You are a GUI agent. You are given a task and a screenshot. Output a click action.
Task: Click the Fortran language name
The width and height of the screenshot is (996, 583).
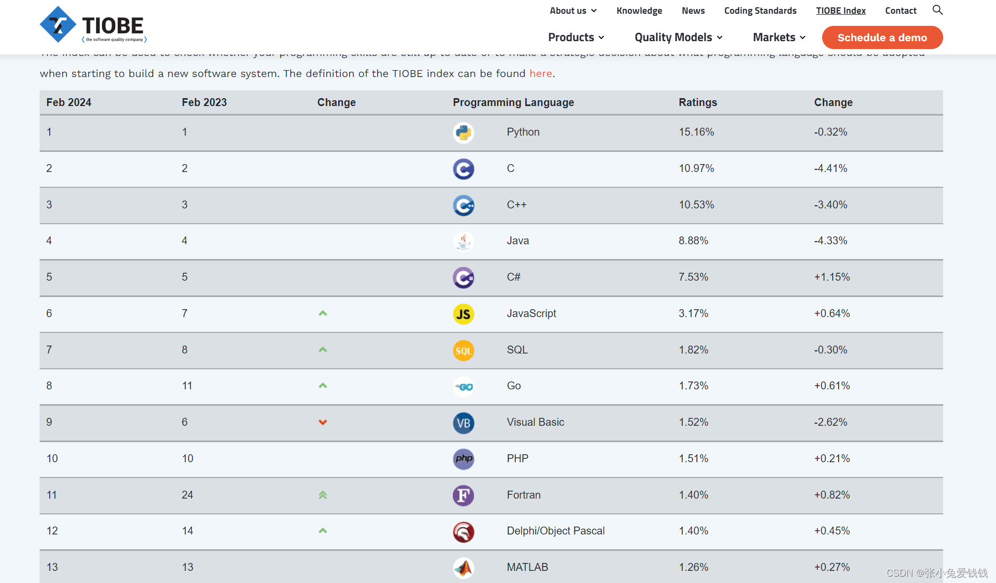(x=524, y=495)
